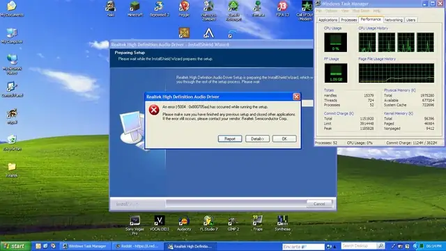
Task: Click OK in the Realtek error dialog
Action: pos(284,139)
